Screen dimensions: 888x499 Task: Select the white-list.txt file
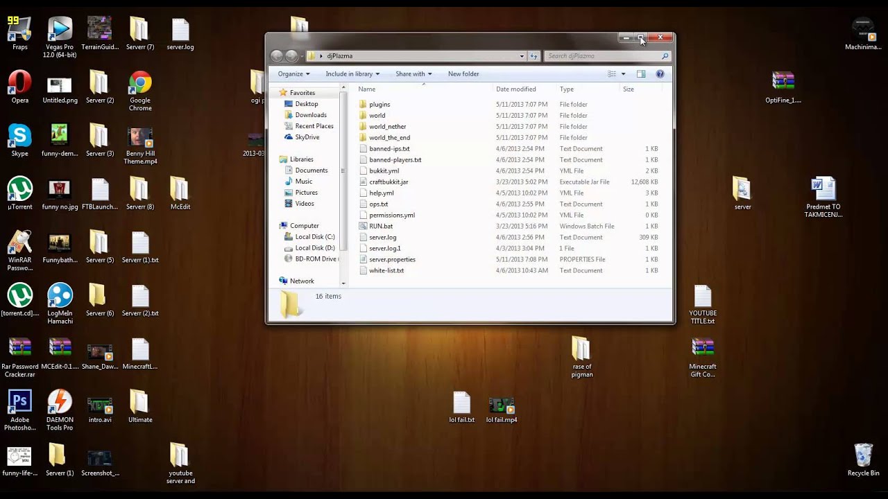pyautogui.click(x=509, y=270)
